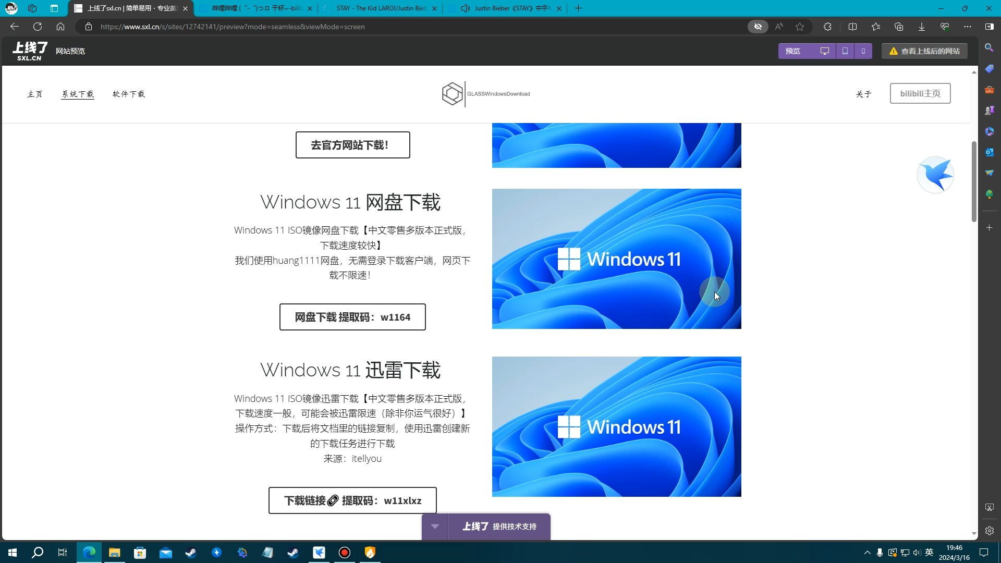Click 网盘下载 提取码：w1164 button
Viewport: 1001px width, 563px height.
(352, 317)
